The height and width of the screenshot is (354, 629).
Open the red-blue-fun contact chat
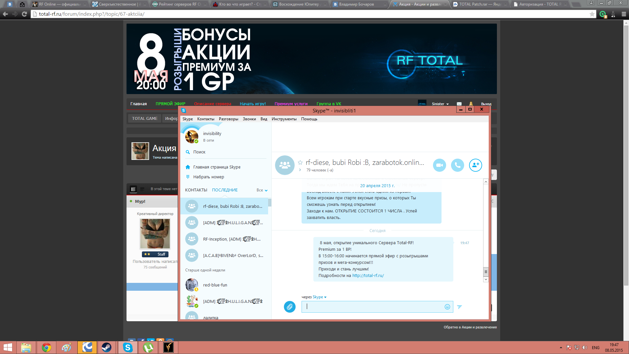pos(224,285)
